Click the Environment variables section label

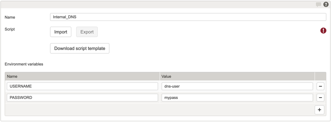point(24,64)
